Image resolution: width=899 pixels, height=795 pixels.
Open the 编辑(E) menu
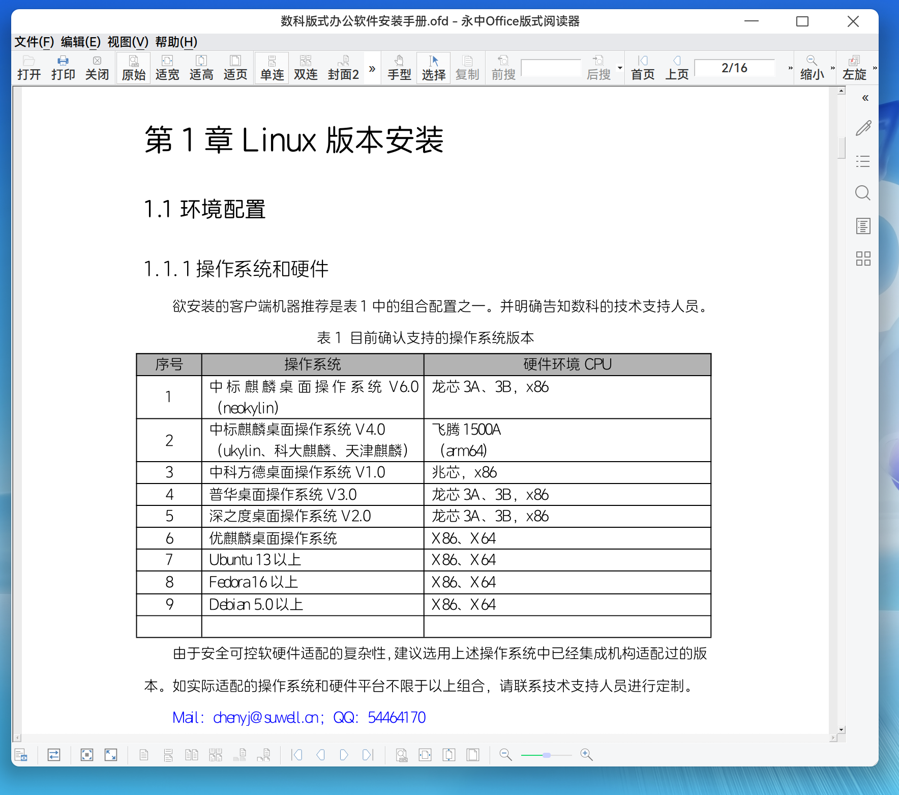pyautogui.click(x=81, y=42)
